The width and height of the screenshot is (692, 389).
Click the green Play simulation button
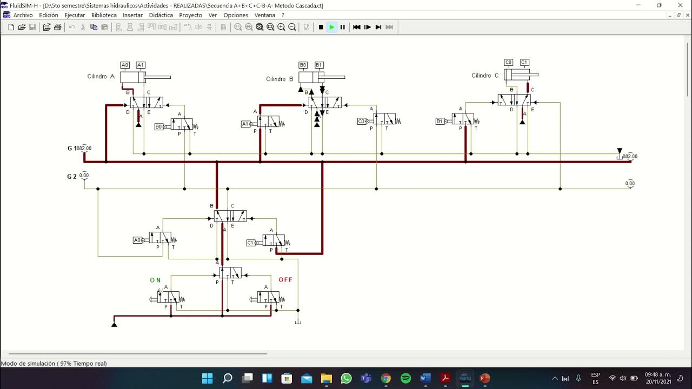pyautogui.click(x=332, y=27)
